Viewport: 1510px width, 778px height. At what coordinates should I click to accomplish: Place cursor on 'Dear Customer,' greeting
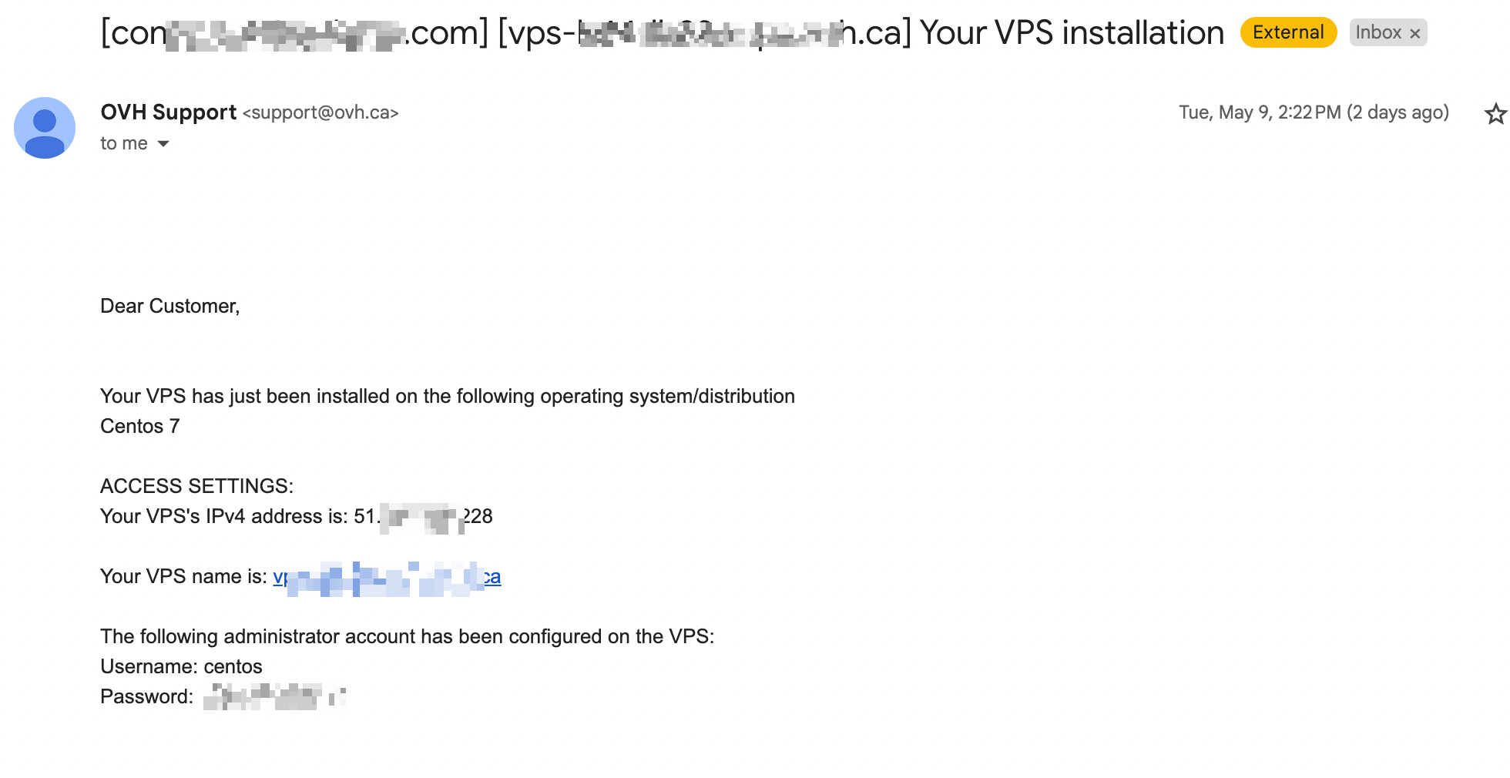point(170,306)
